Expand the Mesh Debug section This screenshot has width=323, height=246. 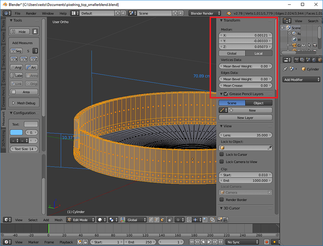click(x=14, y=103)
